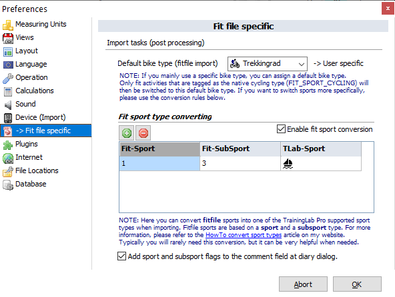Click the Trekkingrad combo box arrow

pyautogui.click(x=302, y=64)
